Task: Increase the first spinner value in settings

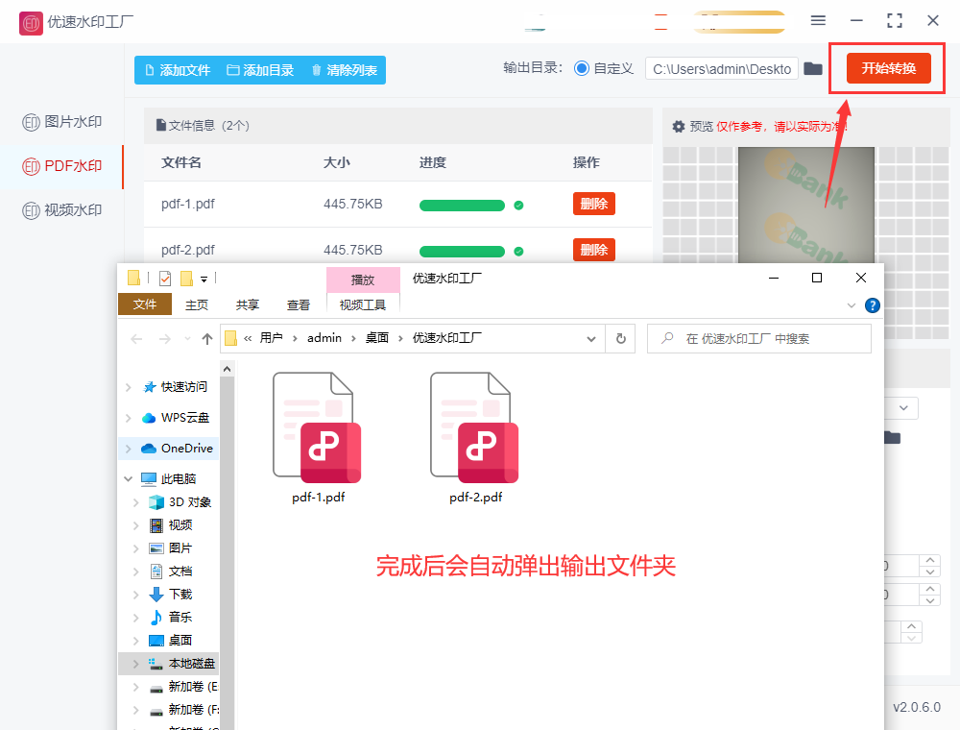Action: click(930, 560)
